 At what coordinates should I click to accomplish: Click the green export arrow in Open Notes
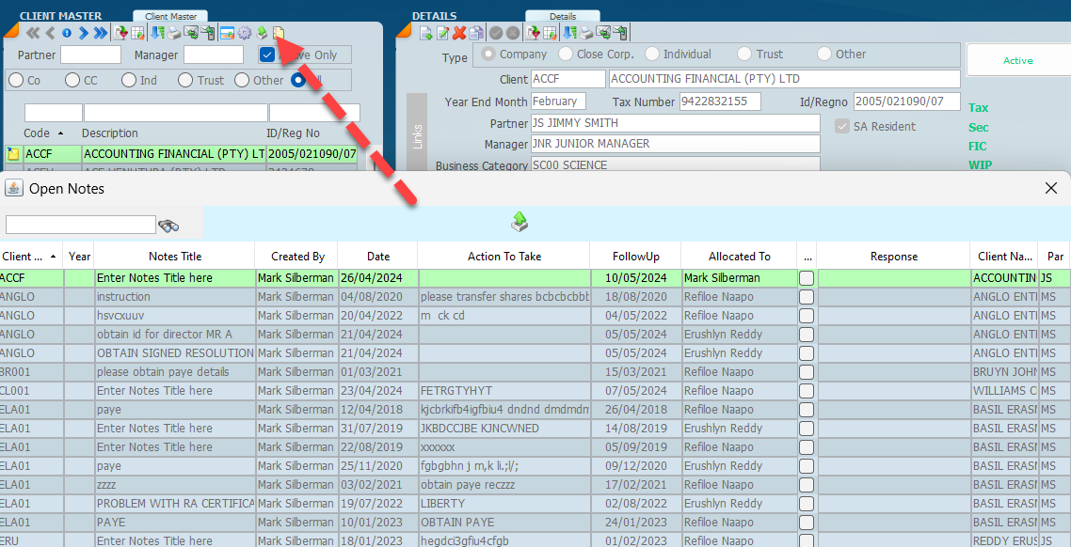click(x=520, y=222)
